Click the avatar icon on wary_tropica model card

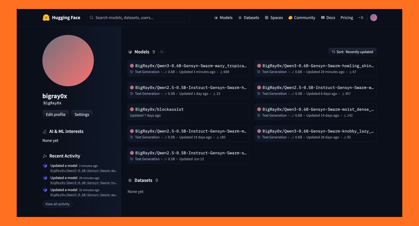[x=132, y=66]
